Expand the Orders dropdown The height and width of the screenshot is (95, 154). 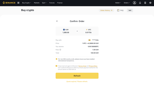point(127,3)
